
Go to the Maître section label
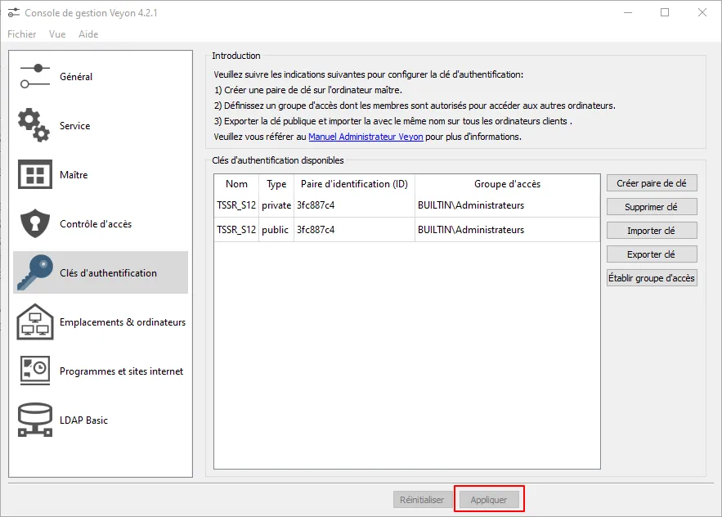74,174
